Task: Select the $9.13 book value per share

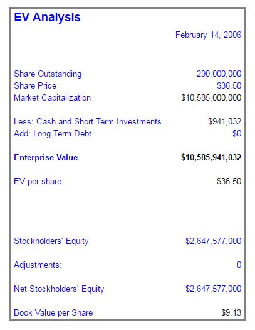Action: (231, 313)
